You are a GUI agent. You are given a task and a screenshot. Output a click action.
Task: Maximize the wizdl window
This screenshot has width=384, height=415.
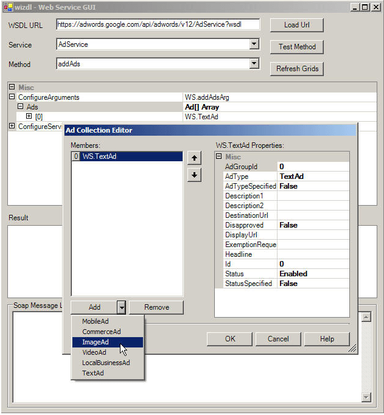(365, 7)
